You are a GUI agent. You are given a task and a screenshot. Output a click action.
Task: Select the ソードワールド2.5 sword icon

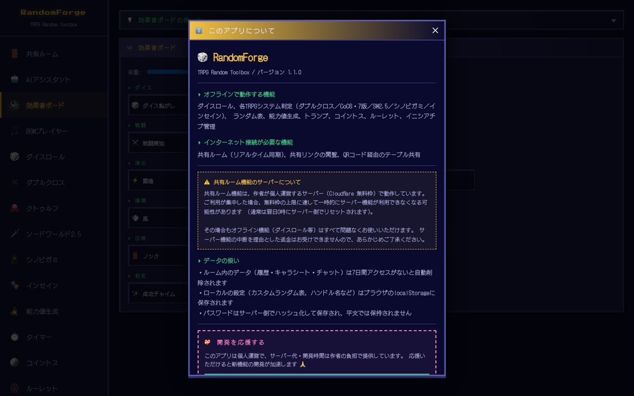coord(14,234)
